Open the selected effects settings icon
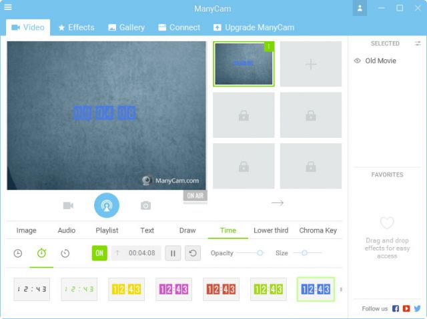 [418, 43]
